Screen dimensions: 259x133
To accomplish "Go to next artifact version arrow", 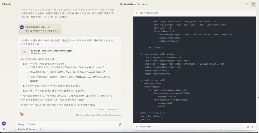I will pyautogui.click(x=154, y=127).
